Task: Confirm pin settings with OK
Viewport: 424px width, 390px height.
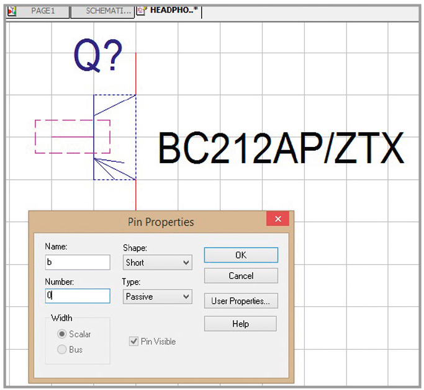Action: point(241,255)
